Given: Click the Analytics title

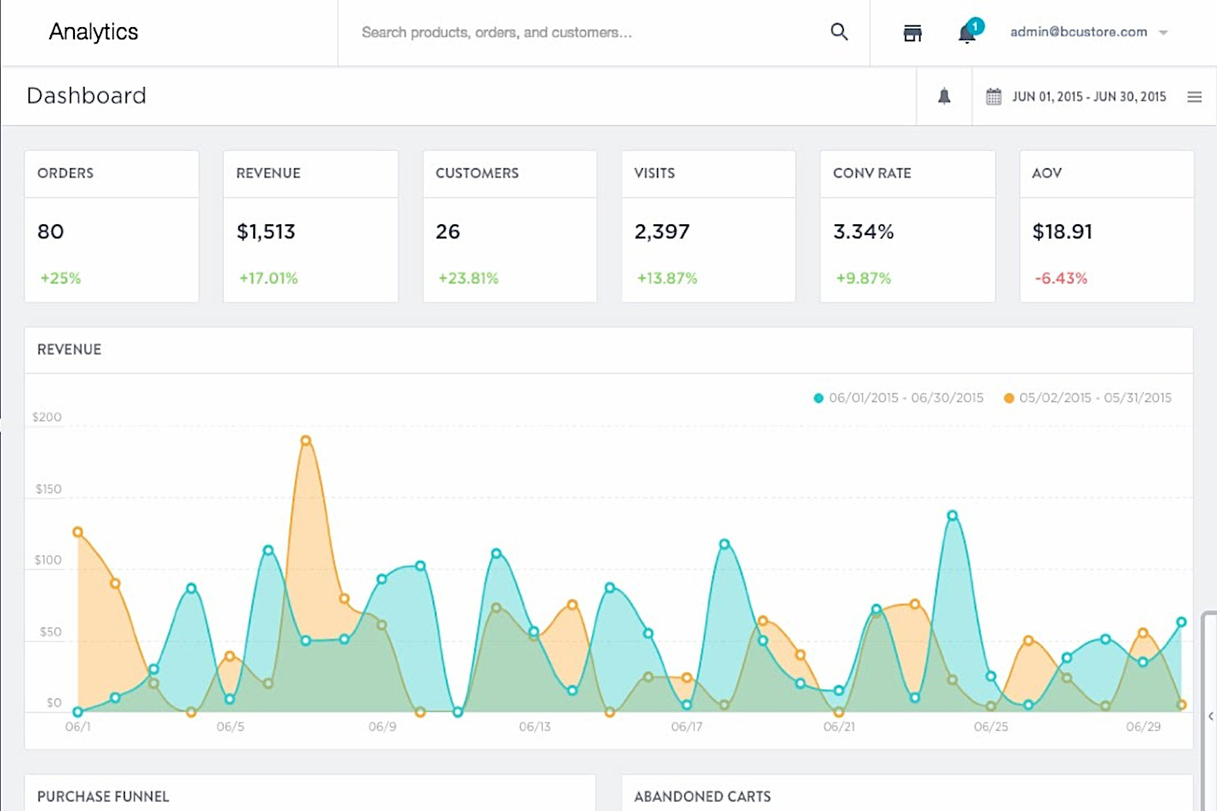Looking at the screenshot, I should (x=94, y=32).
